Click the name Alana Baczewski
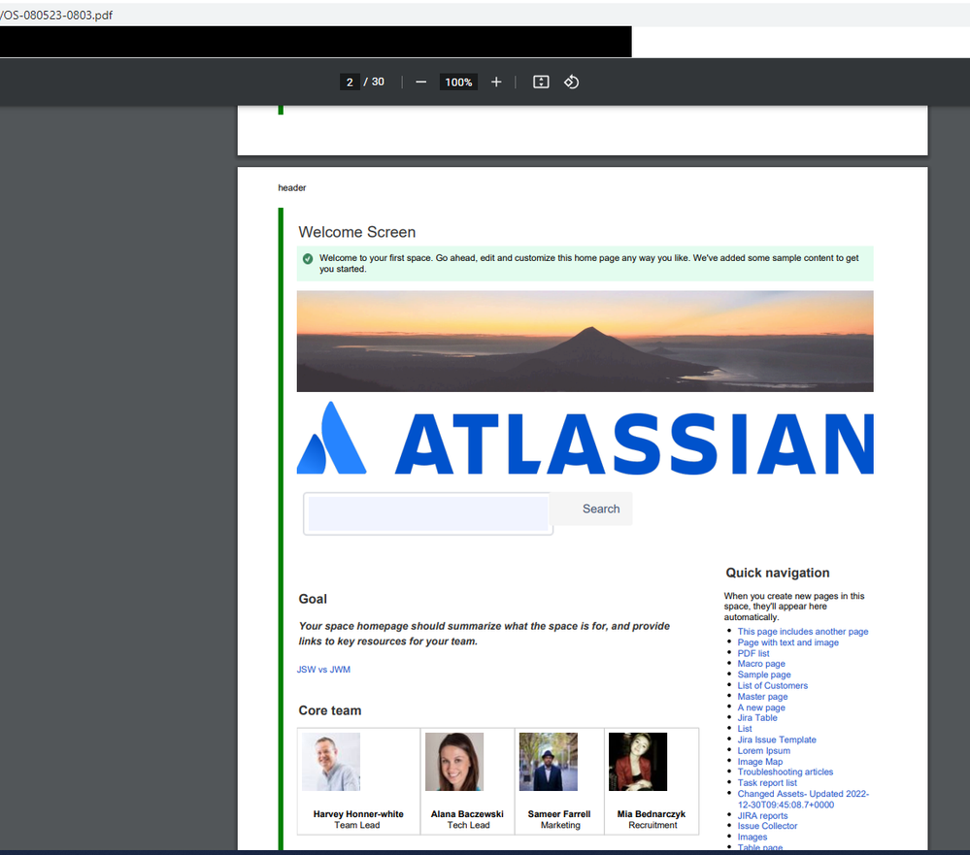Image resolution: width=970 pixels, height=855 pixels. tap(467, 814)
